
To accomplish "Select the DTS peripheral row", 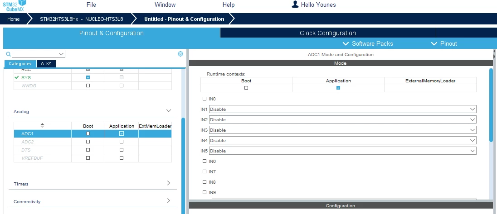I will 93,150.
